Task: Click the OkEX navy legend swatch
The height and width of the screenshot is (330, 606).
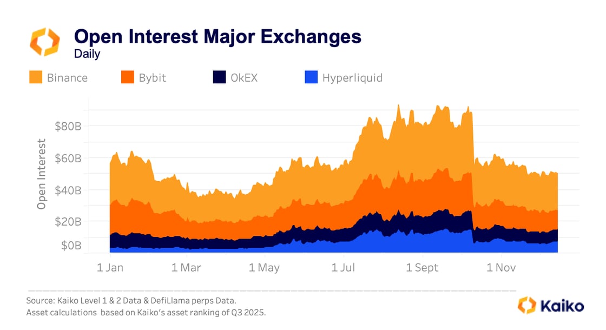Action: click(x=219, y=77)
